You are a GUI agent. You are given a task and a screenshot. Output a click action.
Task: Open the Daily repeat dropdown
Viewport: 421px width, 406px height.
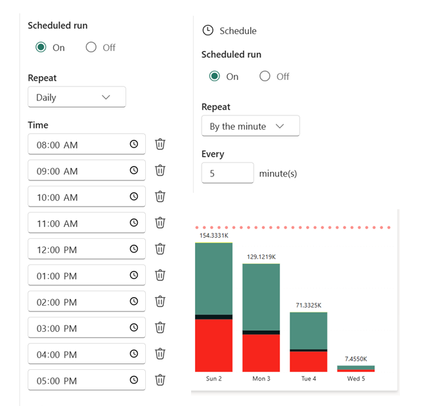pos(76,97)
